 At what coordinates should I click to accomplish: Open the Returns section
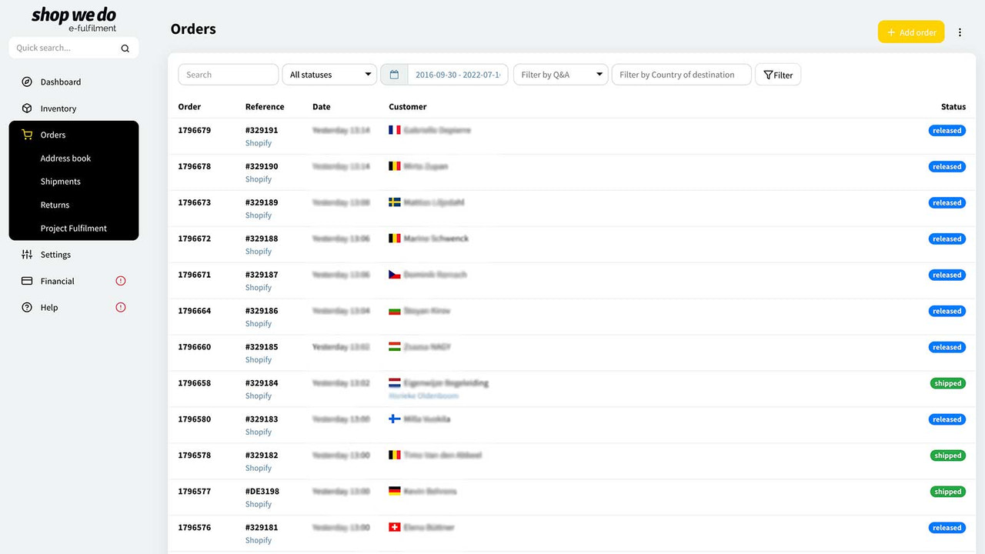55,205
